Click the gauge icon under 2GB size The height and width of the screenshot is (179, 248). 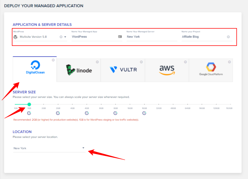click(x=58, y=113)
